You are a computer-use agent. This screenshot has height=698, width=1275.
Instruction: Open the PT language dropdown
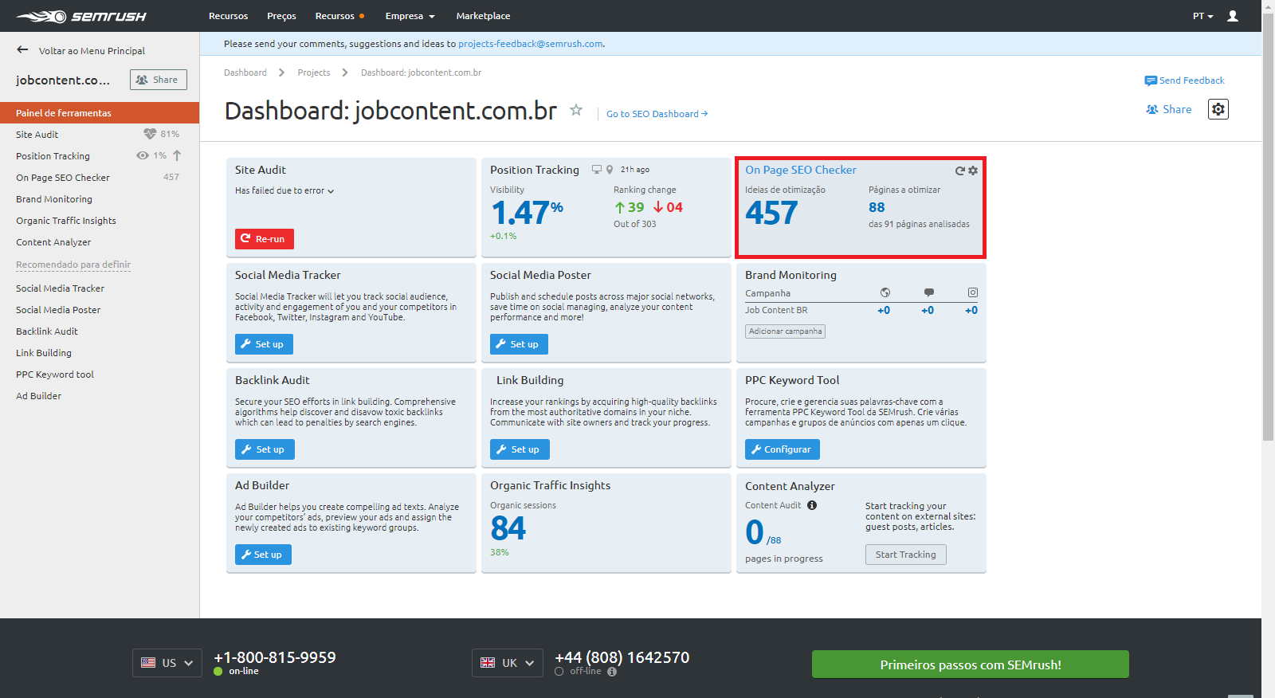click(1203, 16)
